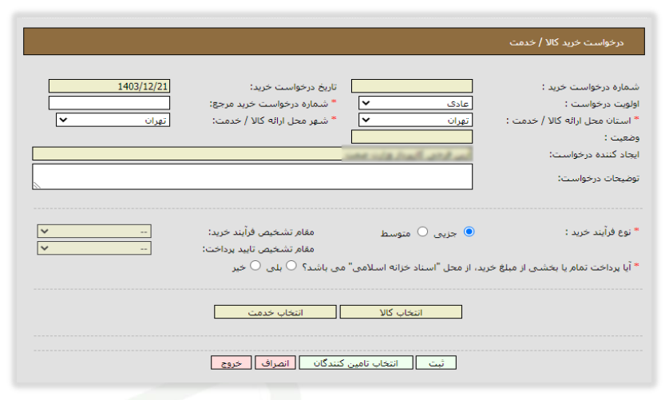Choose خیر for Islamic treasury payment
The image size is (669, 400).
255,266
